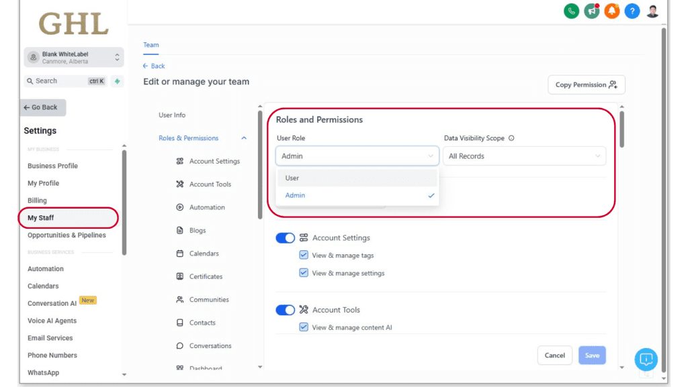Open My Staff in settings sidebar

(x=41, y=218)
